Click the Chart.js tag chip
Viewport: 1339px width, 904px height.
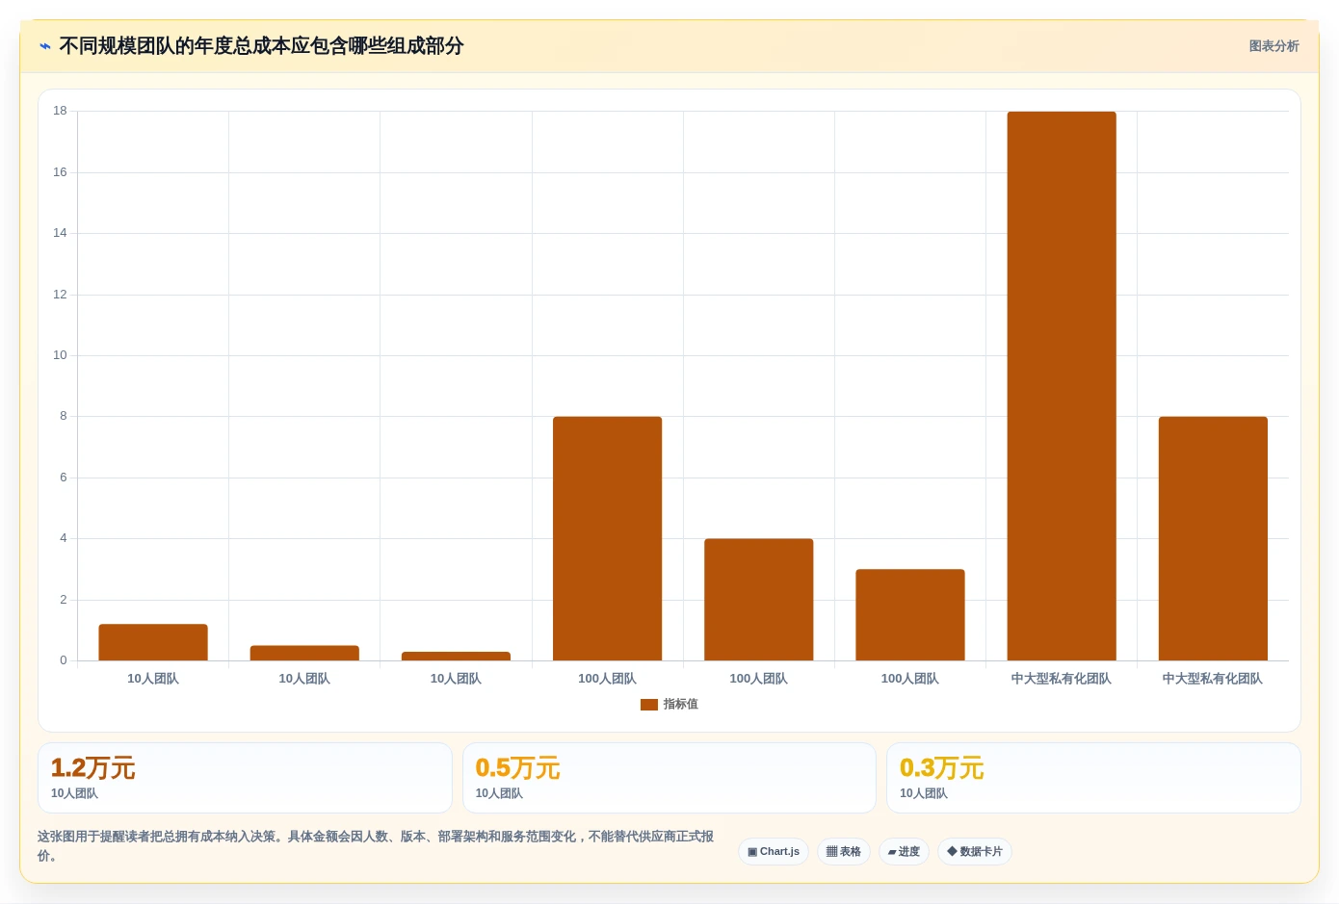tap(774, 852)
